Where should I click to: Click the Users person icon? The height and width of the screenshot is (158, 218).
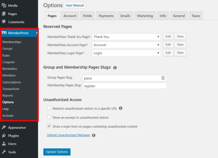4,144
